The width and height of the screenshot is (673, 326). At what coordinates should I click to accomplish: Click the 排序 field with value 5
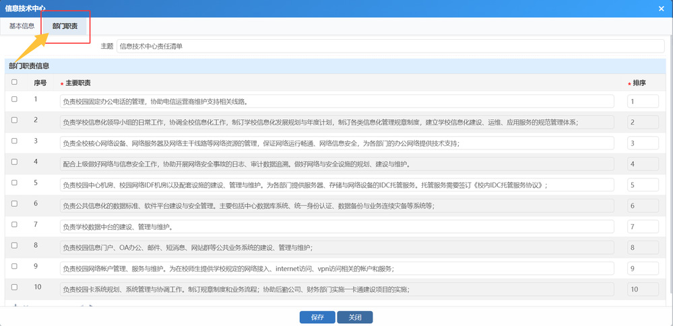point(643,185)
